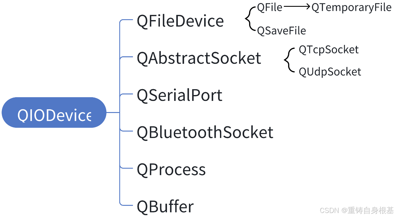The height and width of the screenshot is (217, 395).
Task: Click the blue connector line from QIODevice
Action: coord(113,113)
